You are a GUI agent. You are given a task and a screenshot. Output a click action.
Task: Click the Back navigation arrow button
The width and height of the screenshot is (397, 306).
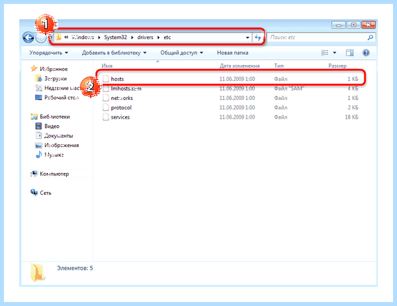pyautogui.click(x=28, y=38)
